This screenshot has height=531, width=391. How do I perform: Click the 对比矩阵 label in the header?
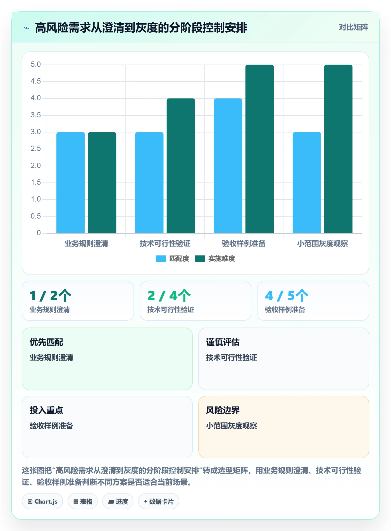pyautogui.click(x=353, y=27)
